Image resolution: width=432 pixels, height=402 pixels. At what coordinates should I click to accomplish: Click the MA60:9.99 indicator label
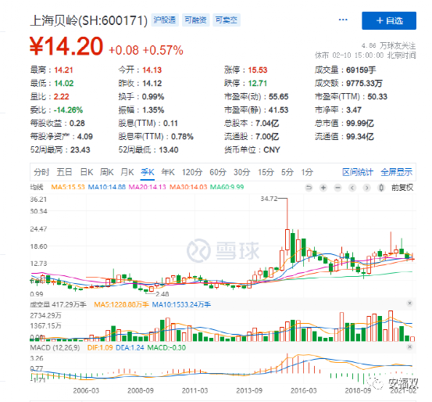227,187
